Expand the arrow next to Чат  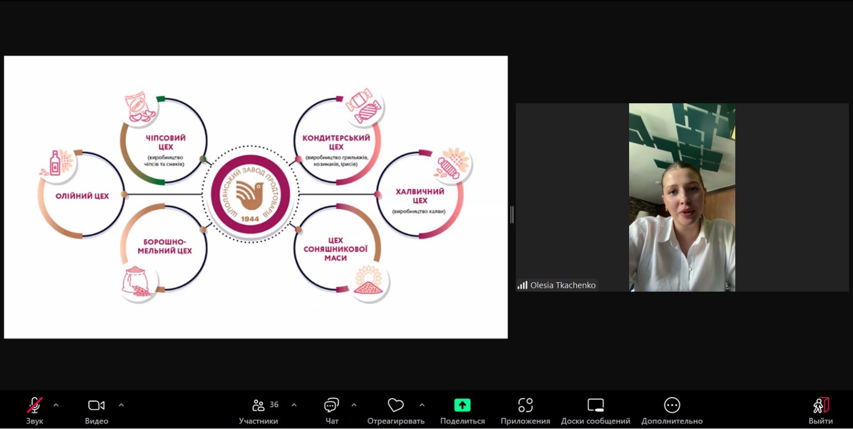(354, 405)
